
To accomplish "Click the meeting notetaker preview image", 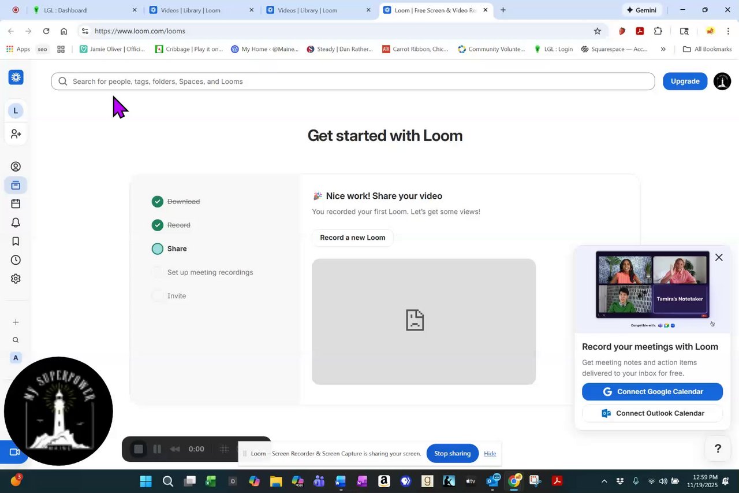I will (652, 284).
